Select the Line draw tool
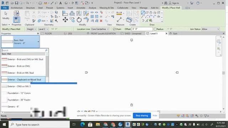The height and width of the screenshot is (128, 228). click(x=143, y=13)
